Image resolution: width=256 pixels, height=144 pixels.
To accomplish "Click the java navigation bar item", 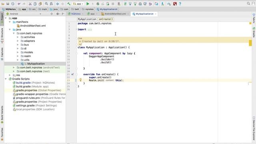I will pyautogui.click(x=54, y=9).
